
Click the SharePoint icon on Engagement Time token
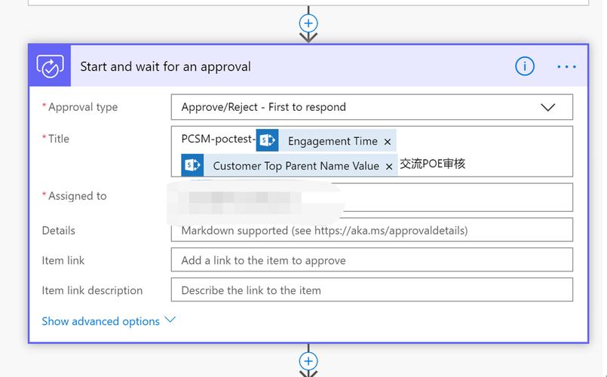pyautogui.click(x=267, y=140)
